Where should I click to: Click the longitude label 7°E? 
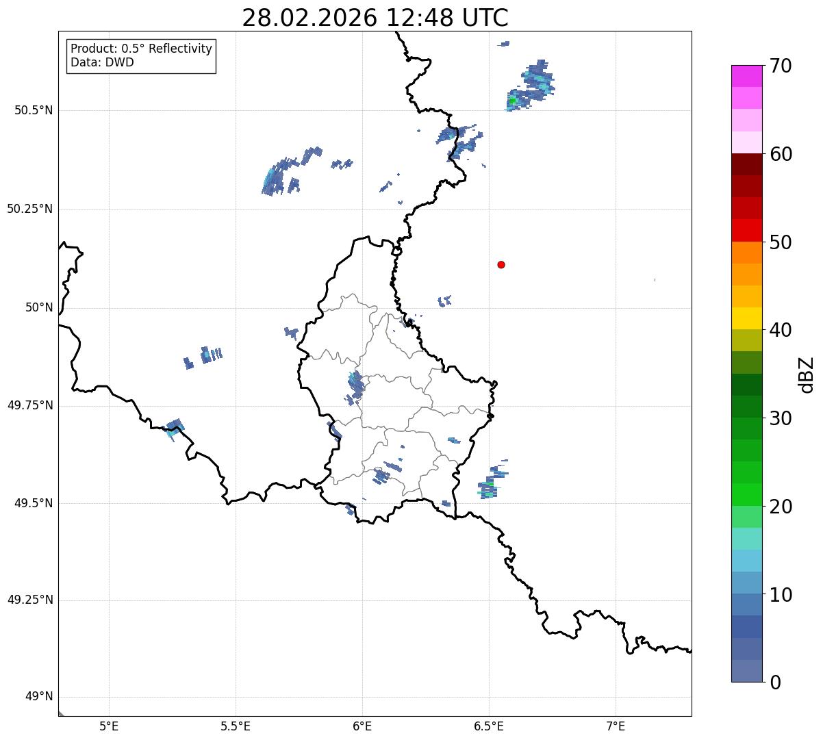tap(616, 726)
